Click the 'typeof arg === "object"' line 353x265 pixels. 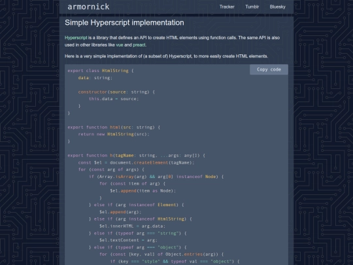coord(137,247)
